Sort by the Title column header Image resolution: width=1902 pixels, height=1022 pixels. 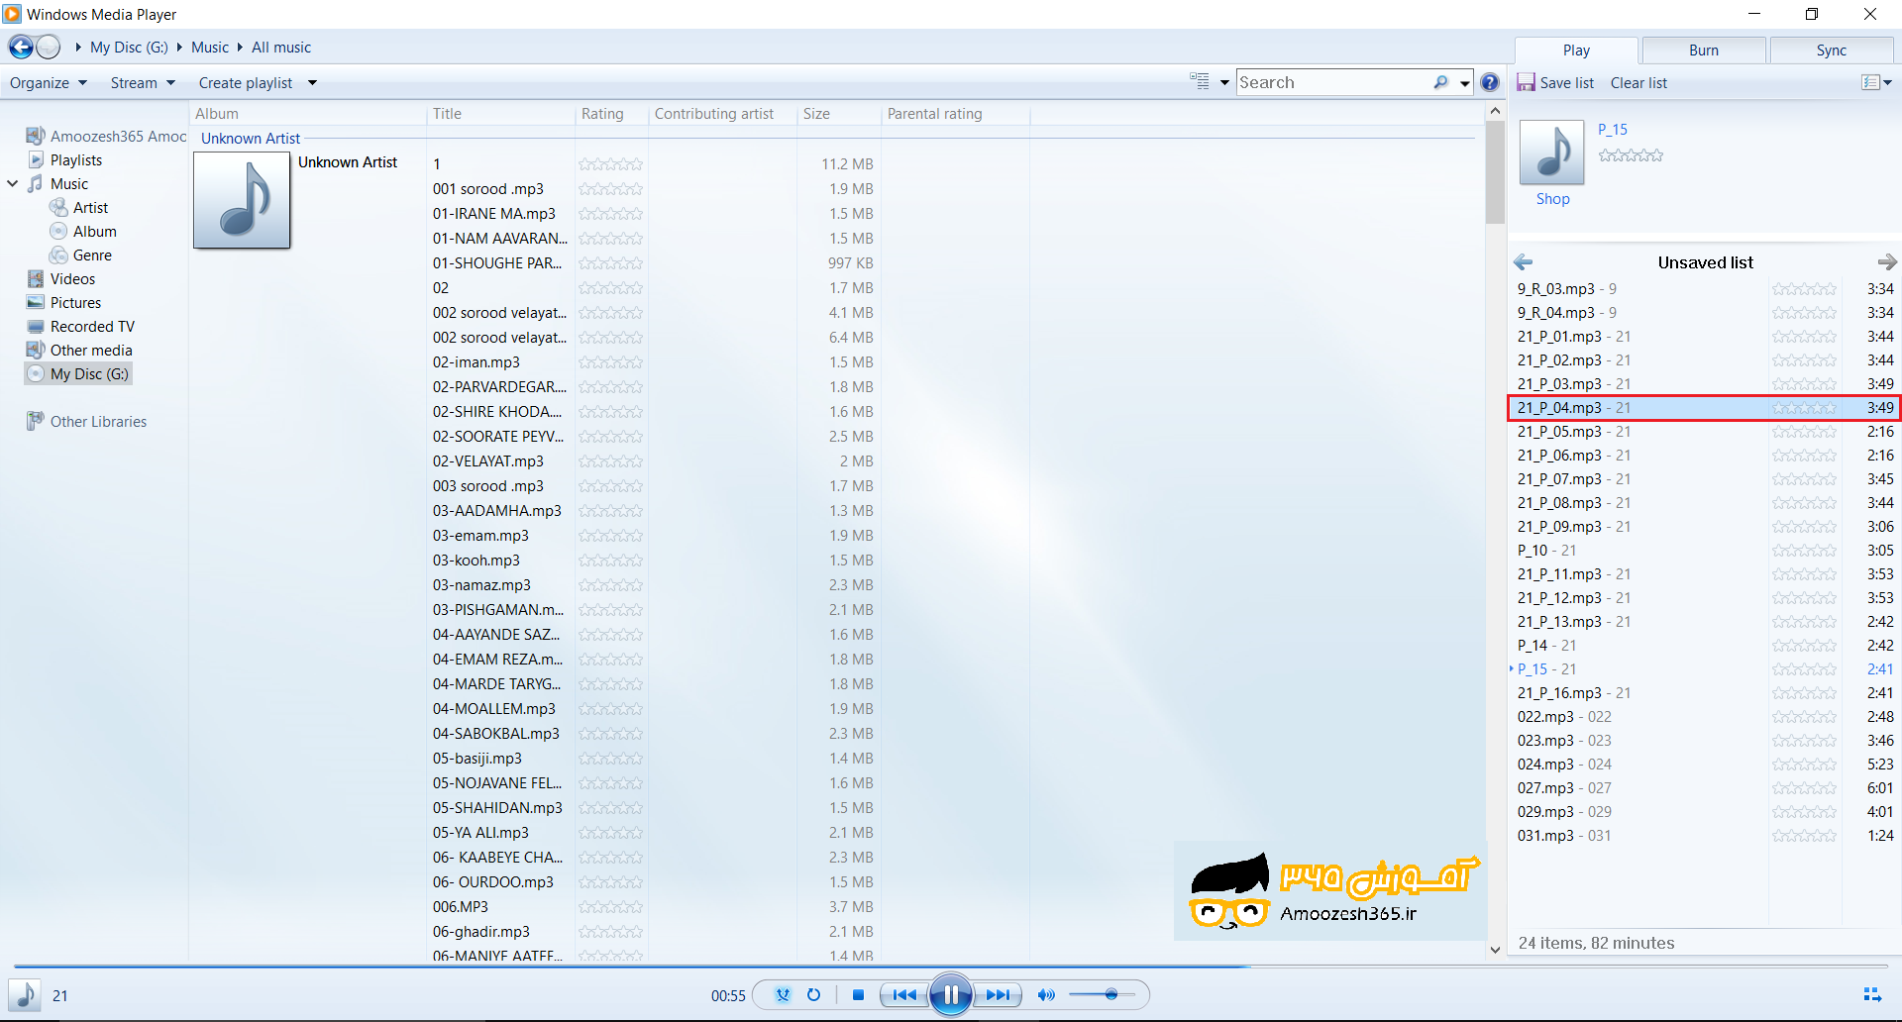[500, 114]
